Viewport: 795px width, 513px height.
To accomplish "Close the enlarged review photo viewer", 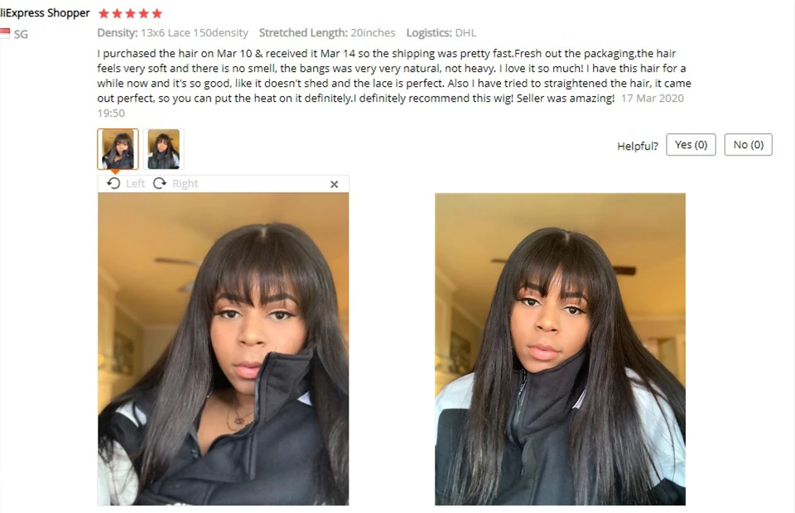I will [334, 185].
